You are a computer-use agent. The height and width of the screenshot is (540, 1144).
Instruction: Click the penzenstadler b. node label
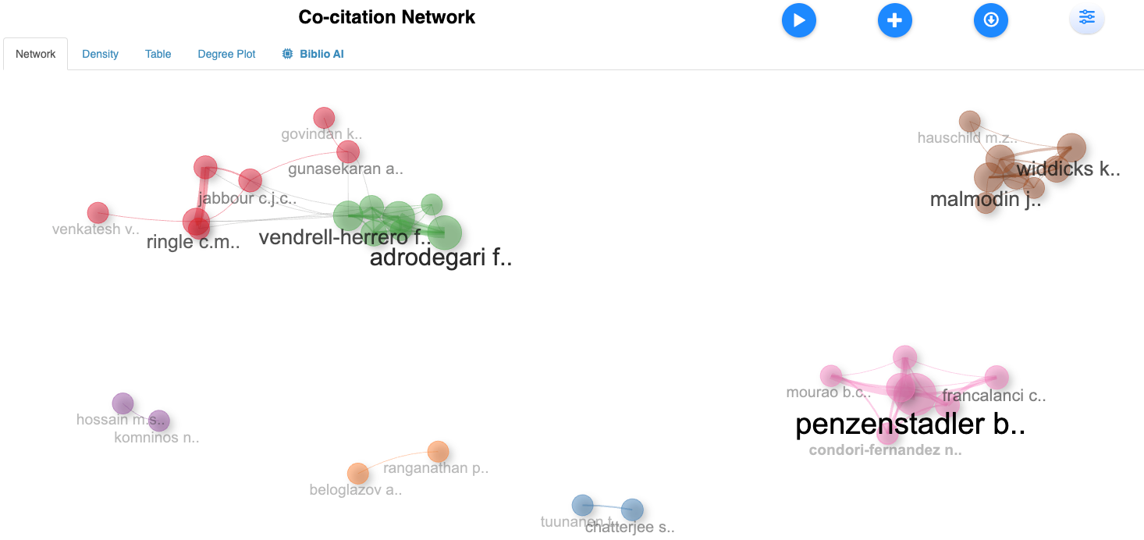pyautogui.click(x=909, y=425)
